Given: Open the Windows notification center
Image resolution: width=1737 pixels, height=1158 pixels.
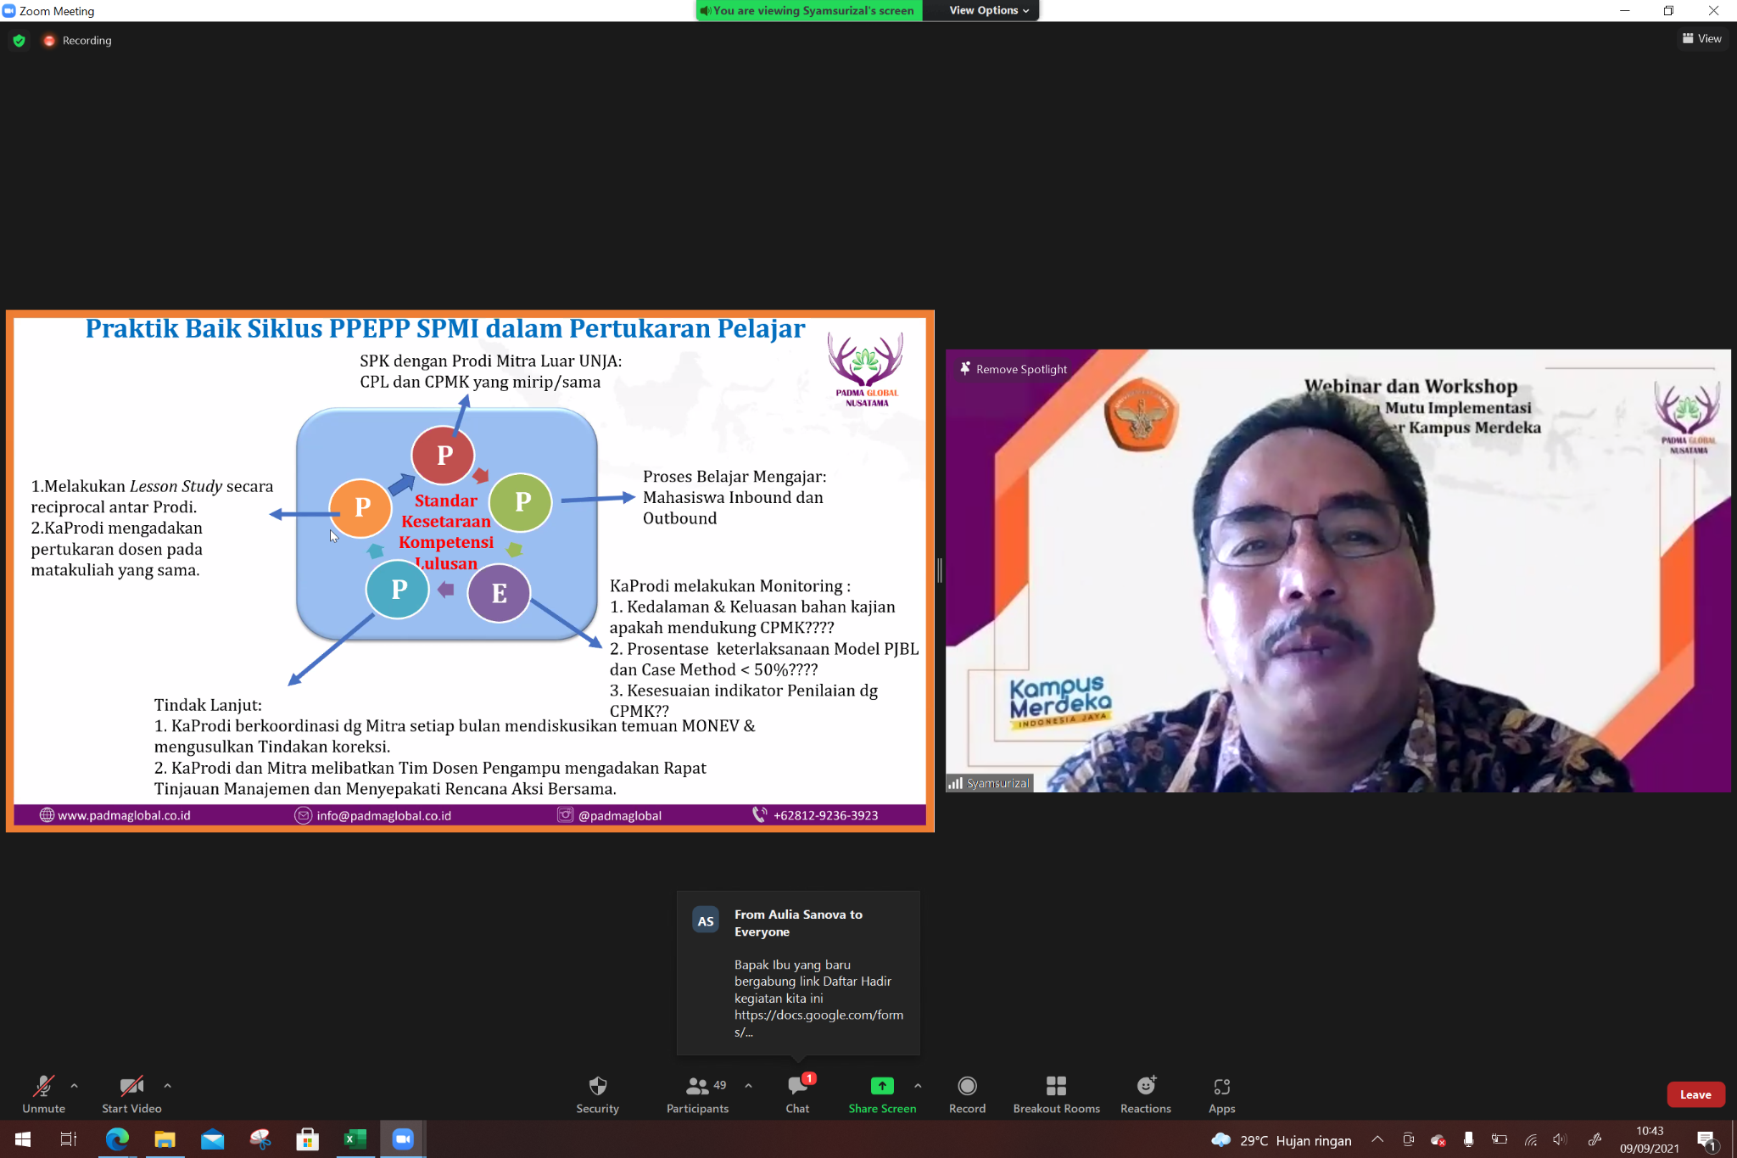Looking at the screenshot, I should tap(1706, 1139).
